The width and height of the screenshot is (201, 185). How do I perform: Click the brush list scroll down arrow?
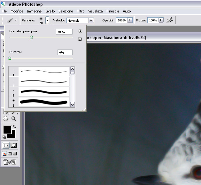click(x=73, y=104)
